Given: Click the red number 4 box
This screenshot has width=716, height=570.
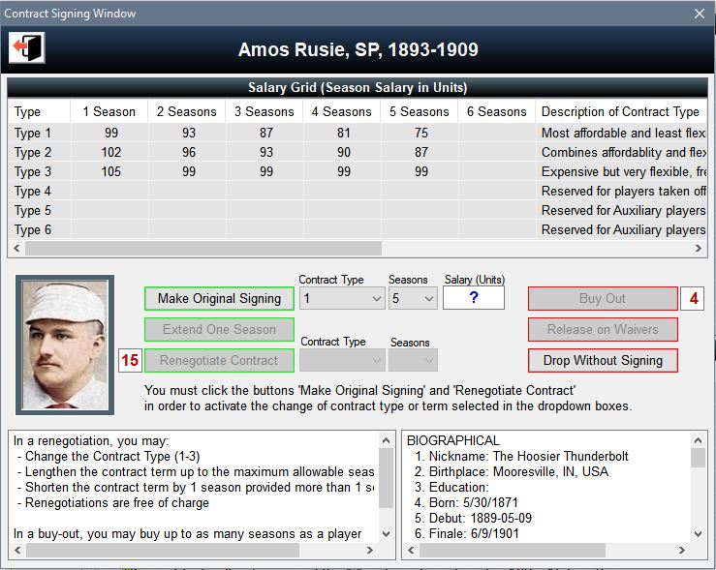Looking at the screenshot, I should point(694,299).
